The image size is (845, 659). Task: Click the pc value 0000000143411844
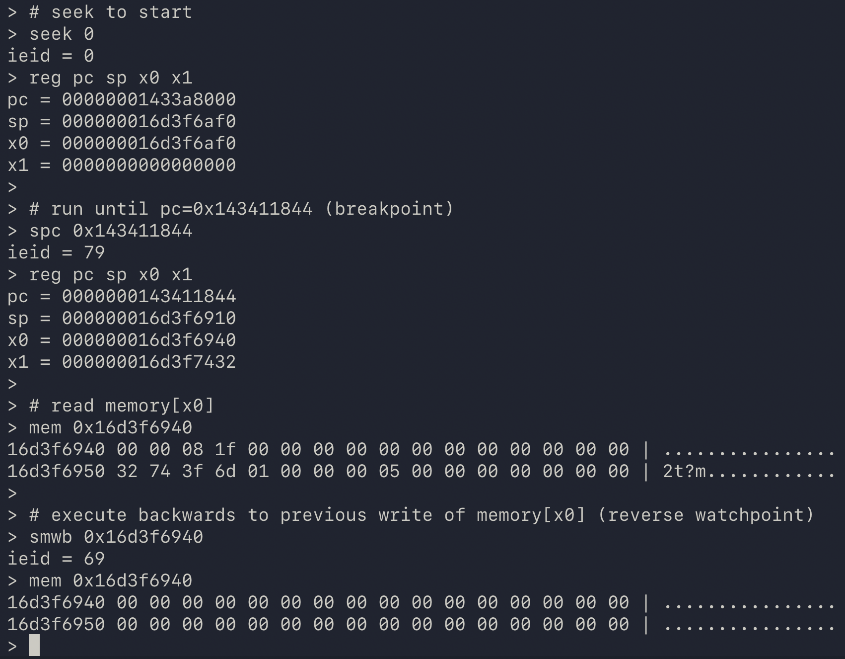pyautogui.click(x=148, y=297)
